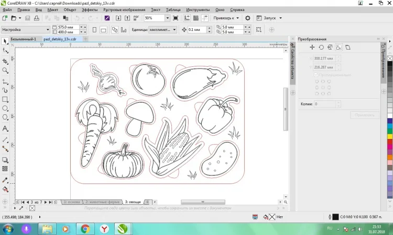The image size is (393, 235).
Task: Select the Shape edit tool
Action: pyautogui.click(x=5, y=51)
